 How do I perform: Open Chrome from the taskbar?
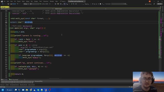tap(31, 90)
